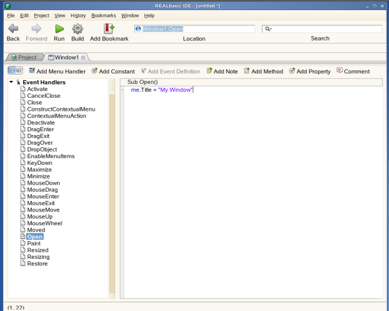Open the Help menu

(149, 16)
